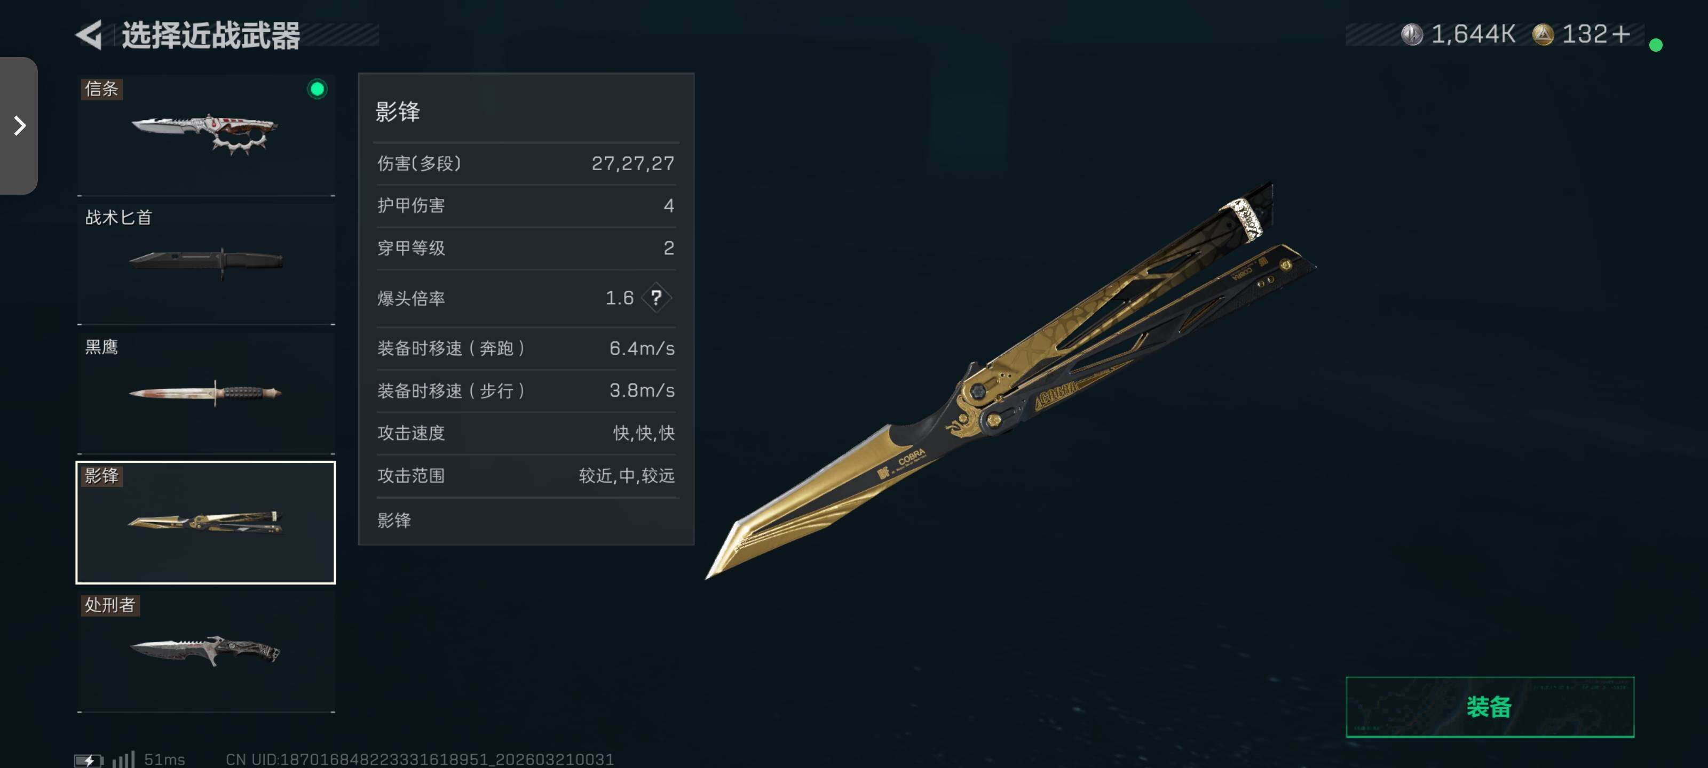Tap the plus sign beside 132

click(1620, 34)
